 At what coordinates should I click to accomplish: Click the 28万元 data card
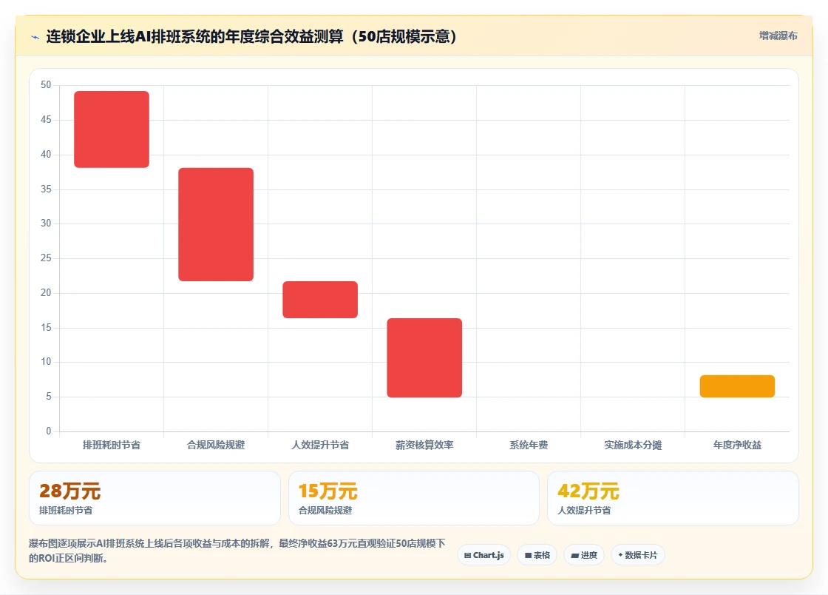pos(155,498)
